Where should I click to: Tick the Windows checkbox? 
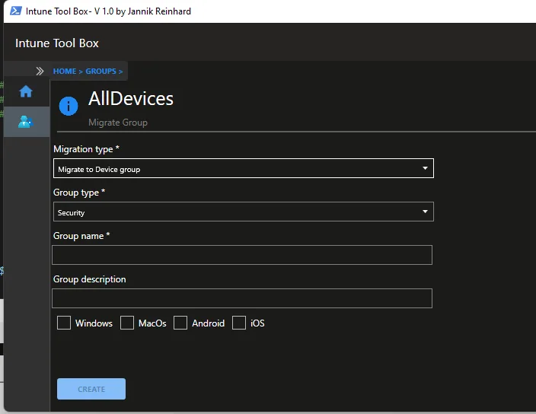coord(64,323)
